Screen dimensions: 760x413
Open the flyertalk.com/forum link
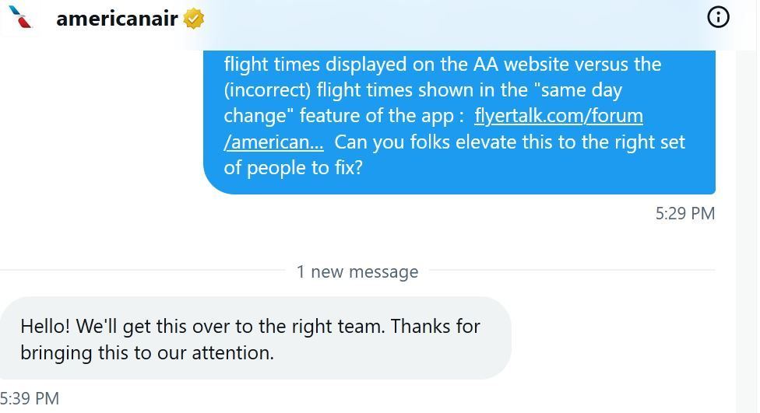click(558, 116)
